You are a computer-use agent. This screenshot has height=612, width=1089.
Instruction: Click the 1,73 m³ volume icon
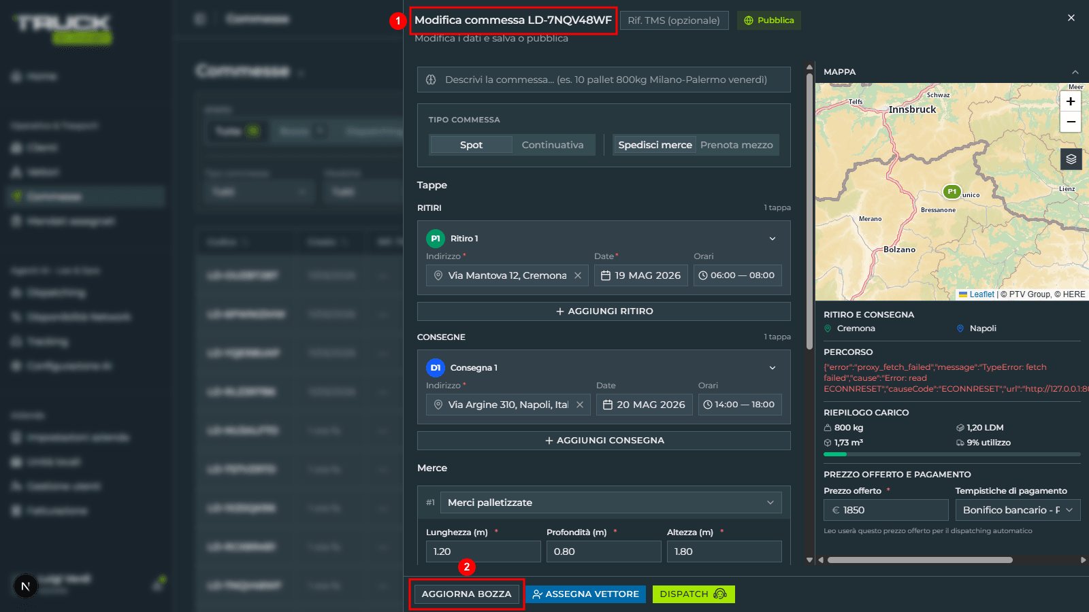(x=828, y=443)
